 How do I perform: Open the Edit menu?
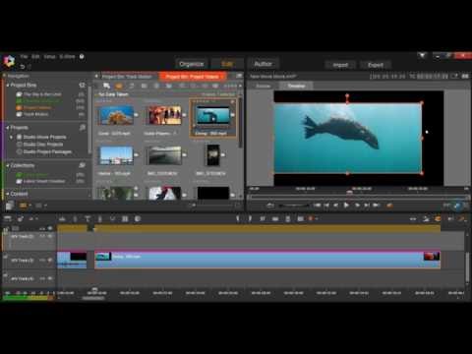(x=35, y=56)
